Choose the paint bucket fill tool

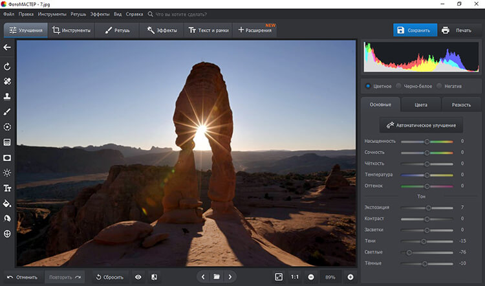point(7,203)
